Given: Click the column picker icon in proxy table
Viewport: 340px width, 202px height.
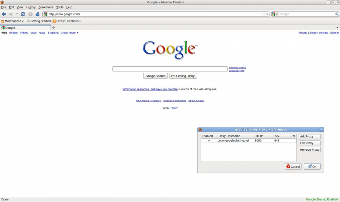Looking at the screenshot, I should [293, 136].
